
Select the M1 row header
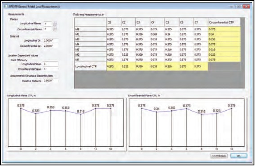pos(90,29)
